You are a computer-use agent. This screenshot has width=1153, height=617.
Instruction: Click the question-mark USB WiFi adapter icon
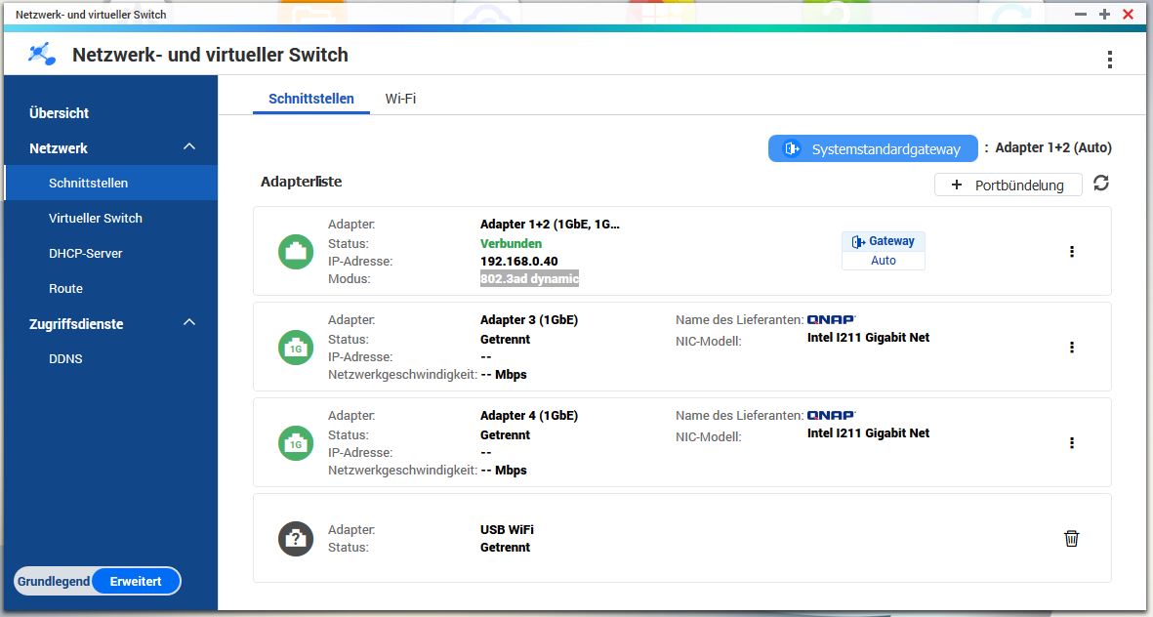296,538
